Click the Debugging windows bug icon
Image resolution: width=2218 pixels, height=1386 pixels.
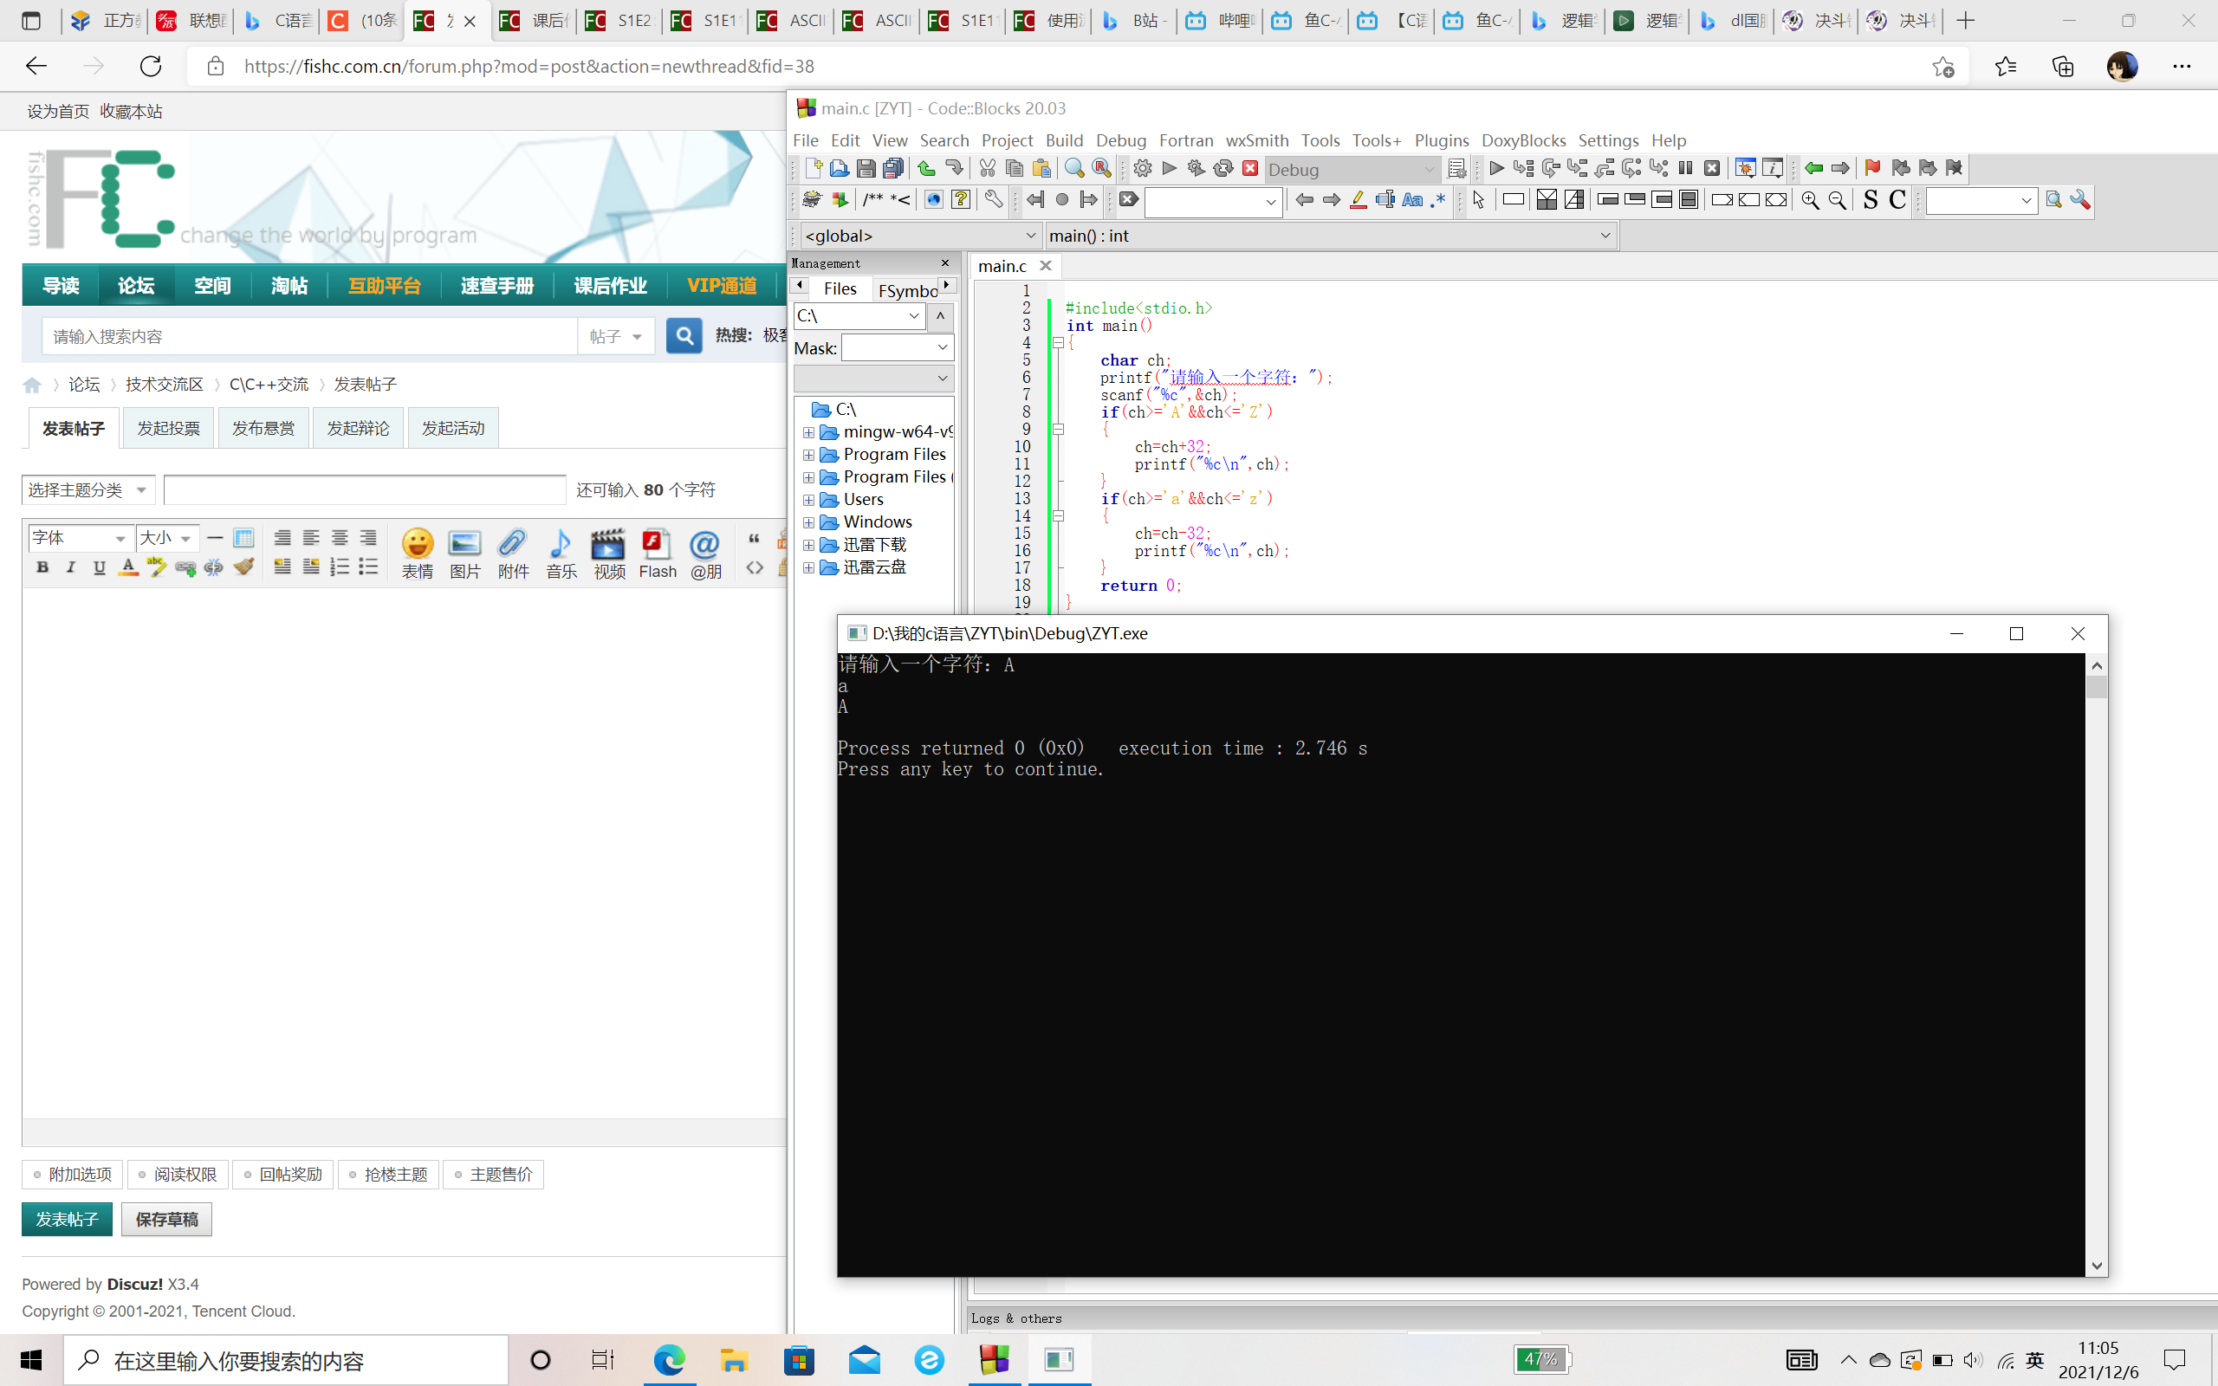1745,168
